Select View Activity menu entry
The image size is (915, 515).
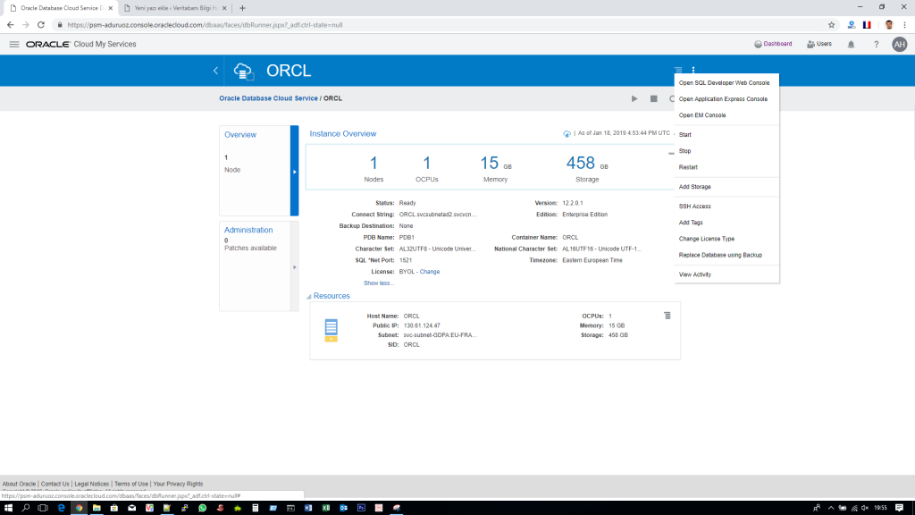(694, 274)
